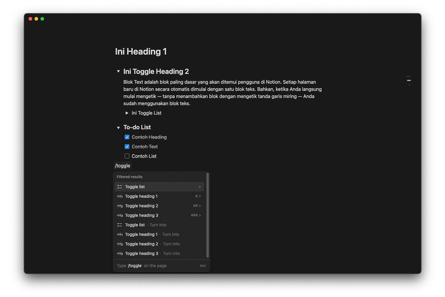
Task: Click into the /toggle command text field
Action: point(123,166)
